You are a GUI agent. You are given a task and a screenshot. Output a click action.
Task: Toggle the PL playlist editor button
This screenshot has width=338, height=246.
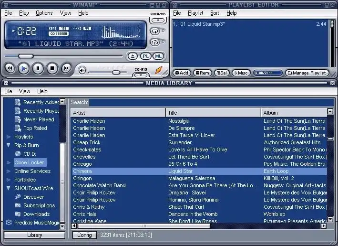(x=146, y=56)
